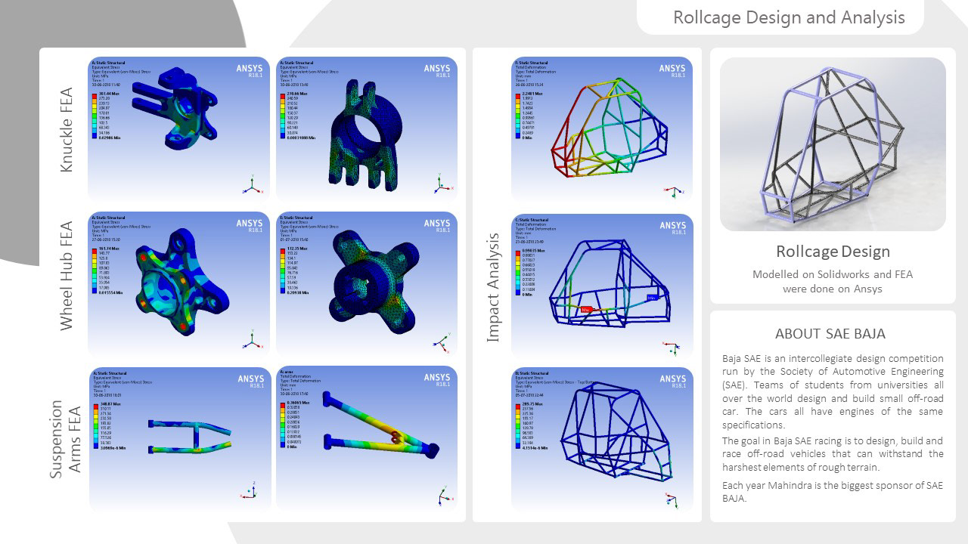
Task: Open the rollcage equivalent stress plot
Action: [x=602, y=440]
